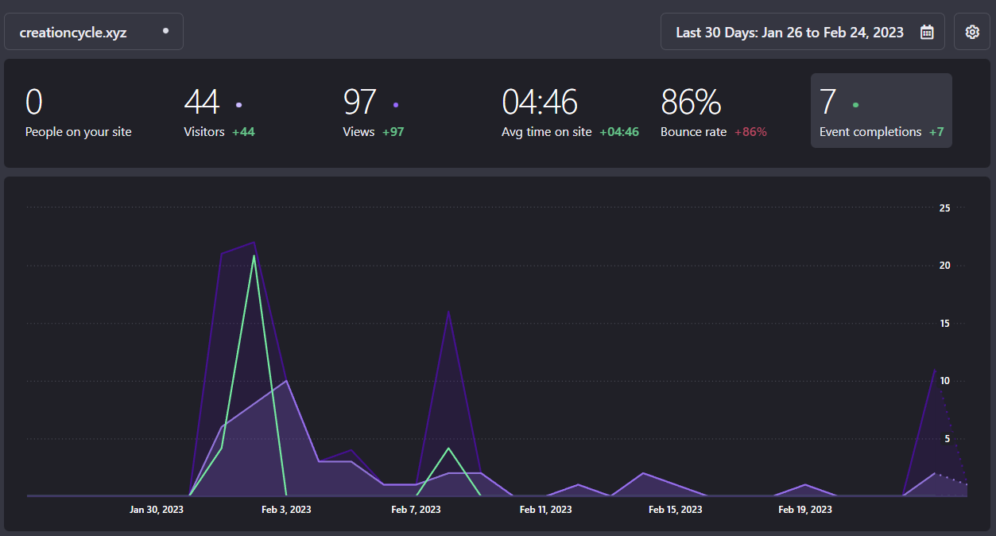
Task: Click the purple spike near Feb 7
Action: point(448,313)
